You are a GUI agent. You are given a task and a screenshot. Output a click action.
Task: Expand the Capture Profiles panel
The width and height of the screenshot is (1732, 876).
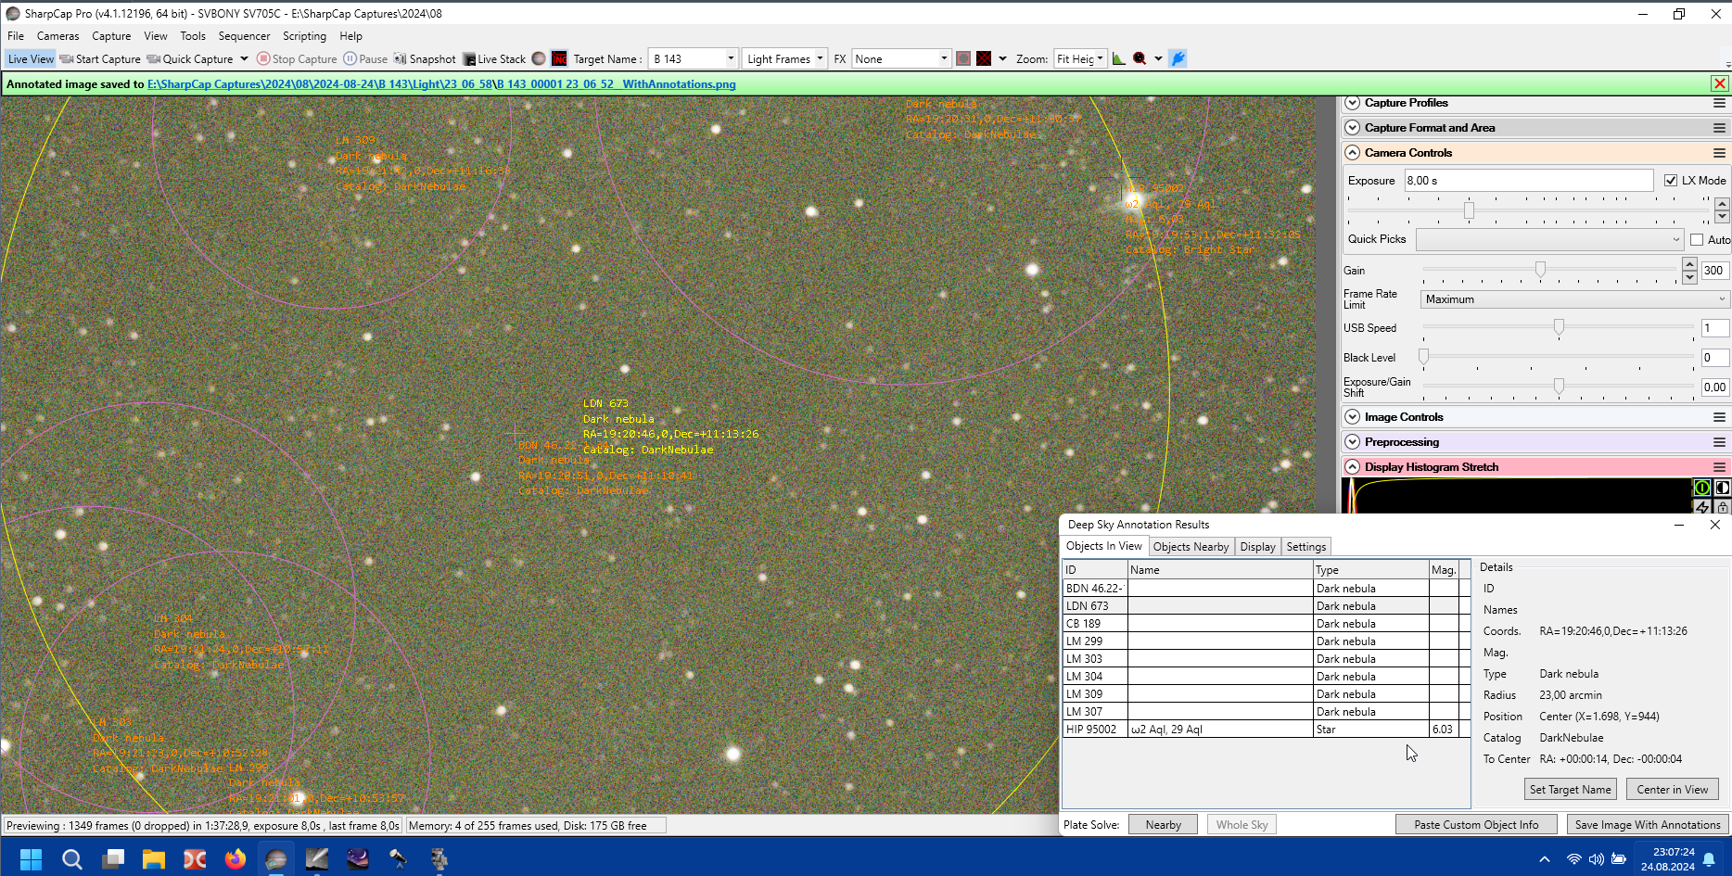pyautogui.click(x=1353, y=103)
